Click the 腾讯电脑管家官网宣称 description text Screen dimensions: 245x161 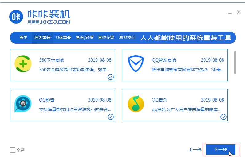[188, 70]
